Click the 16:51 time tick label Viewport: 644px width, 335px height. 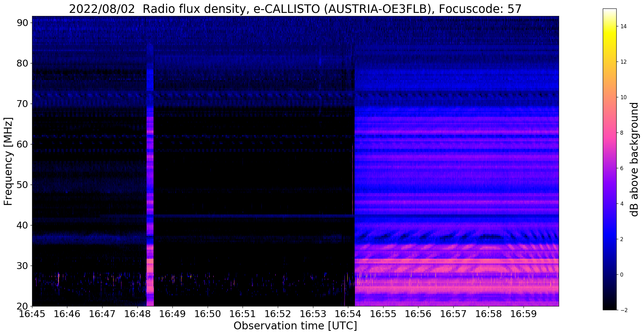pyautogui.click(x=243, y=314)
